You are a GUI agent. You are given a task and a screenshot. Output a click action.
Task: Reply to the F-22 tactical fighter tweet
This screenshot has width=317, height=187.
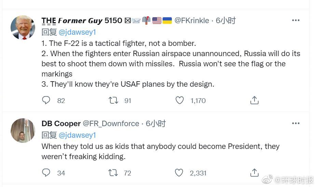pos(46,100)
